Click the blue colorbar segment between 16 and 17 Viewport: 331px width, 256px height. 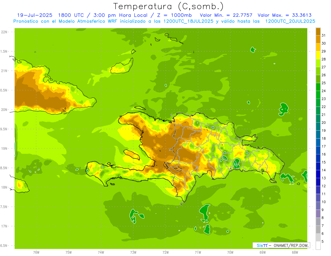(318, 150)
